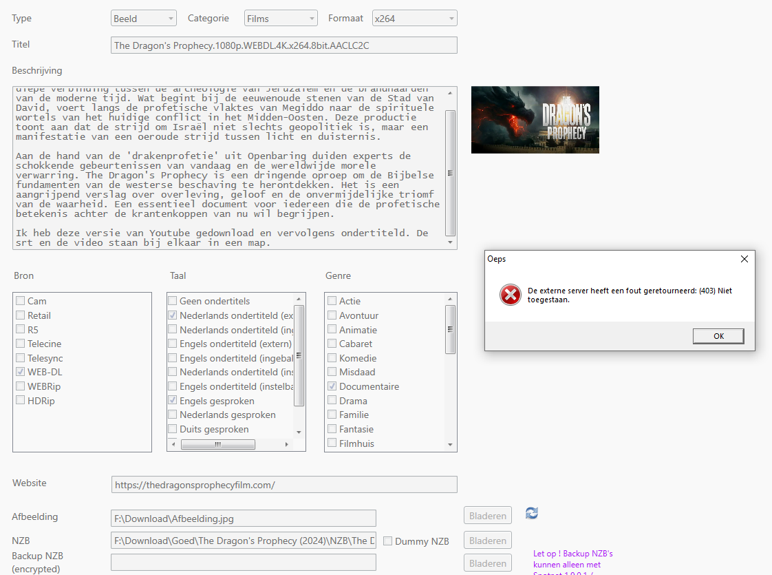
Task: Click Bladeren button for Backup NZB
Action: [487, 563]
